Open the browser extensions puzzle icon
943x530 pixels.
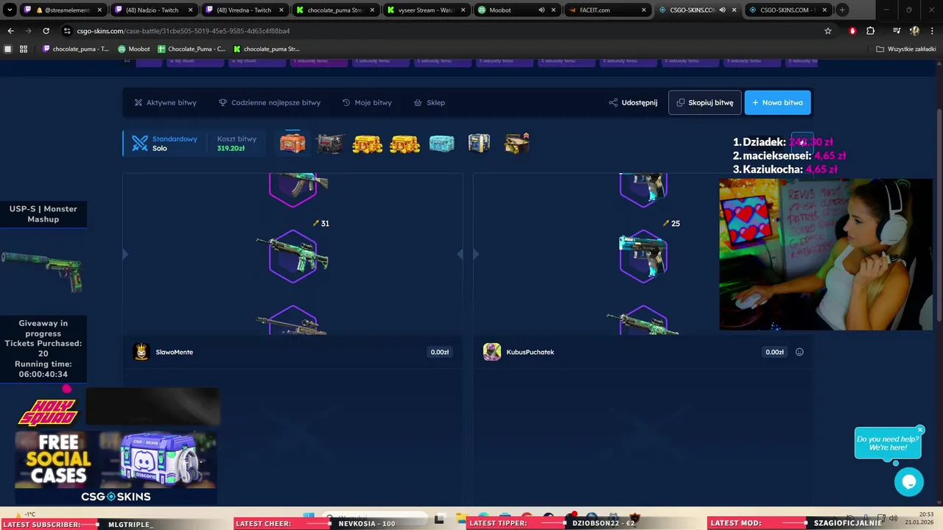pos(870,31)
